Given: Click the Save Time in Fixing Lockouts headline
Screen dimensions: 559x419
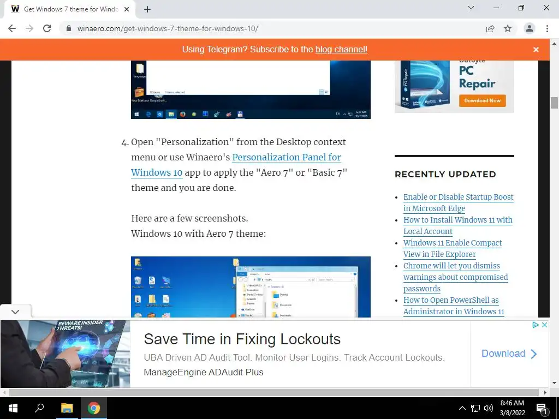Looking at the screenshot, I should (x=242, y=339).
